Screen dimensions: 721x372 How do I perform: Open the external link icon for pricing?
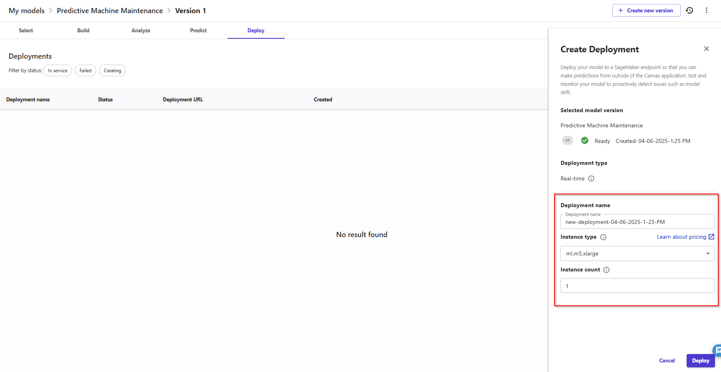[711, 237]
